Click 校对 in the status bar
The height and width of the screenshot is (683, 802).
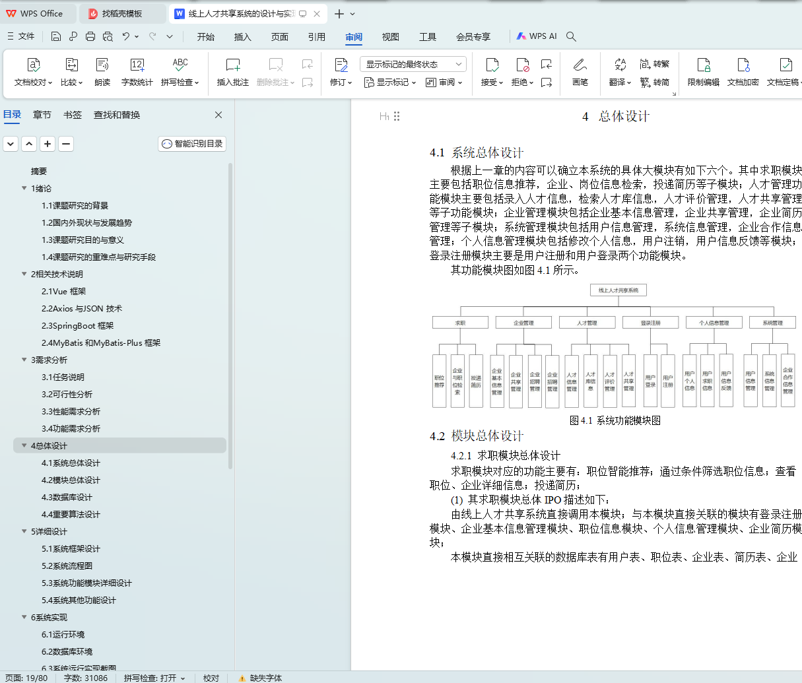pyautogui.click(x=211, y=678)
